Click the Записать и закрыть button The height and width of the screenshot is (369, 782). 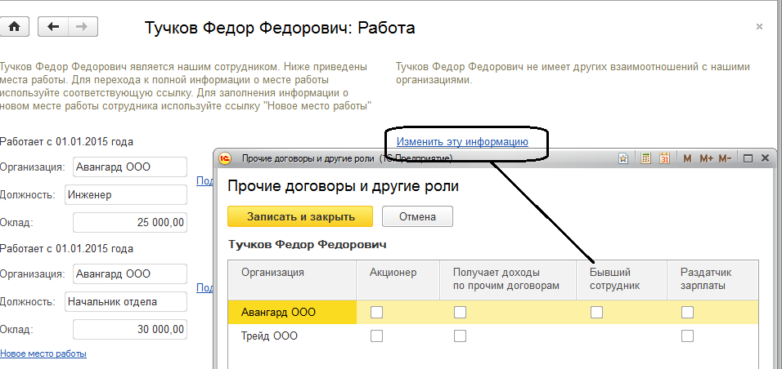tap(299, 216)
